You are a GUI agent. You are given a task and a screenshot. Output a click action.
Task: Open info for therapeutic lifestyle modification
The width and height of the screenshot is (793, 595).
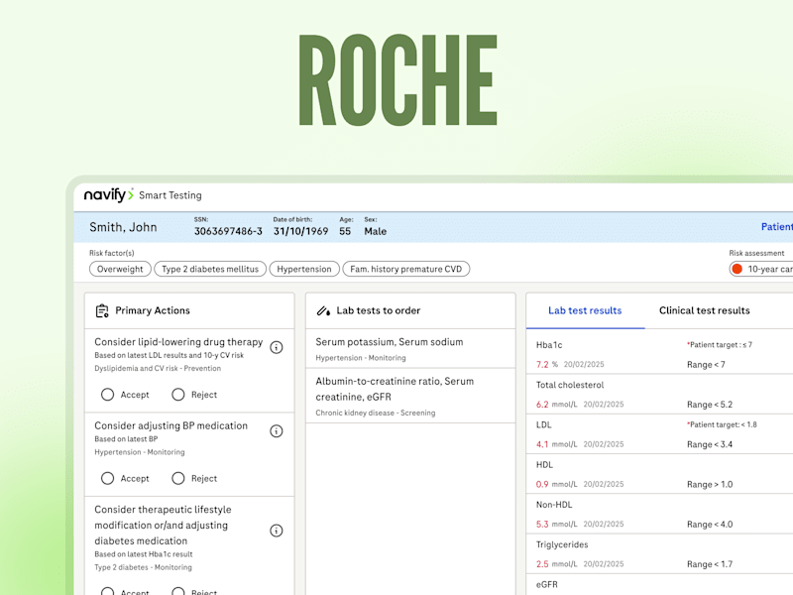(x=277, y=531)
